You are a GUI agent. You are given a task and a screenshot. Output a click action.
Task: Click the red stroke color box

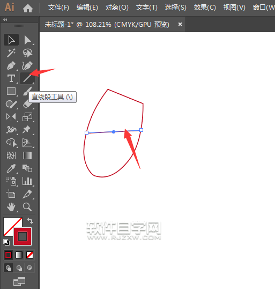pyautogui.click(x=23, y=236)
